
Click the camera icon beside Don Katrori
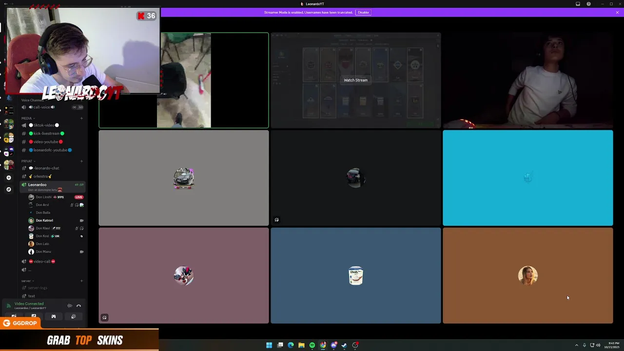(81, 220)
